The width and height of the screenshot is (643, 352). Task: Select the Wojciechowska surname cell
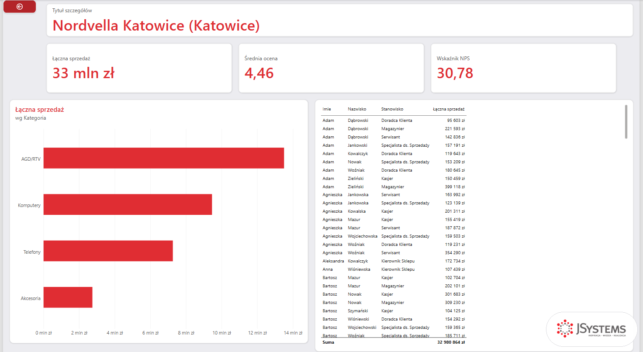(x=363, y=236)
